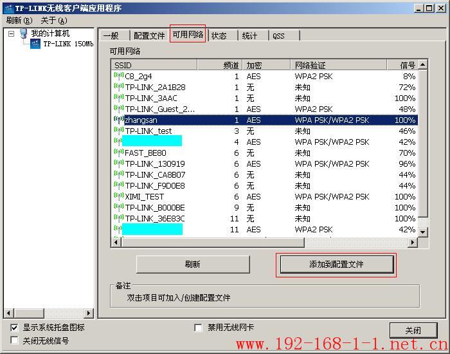Go to the 统计 tab
The image size is (450, 354).
coord(254,35)
